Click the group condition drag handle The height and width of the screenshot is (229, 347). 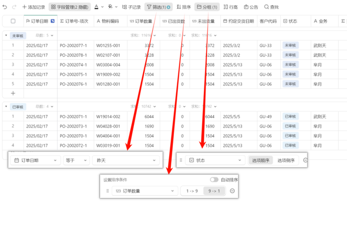181,160
